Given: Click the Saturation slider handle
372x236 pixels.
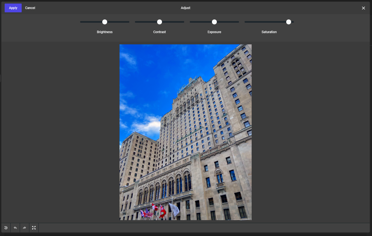Looking at the screenshot, I should click(x=289, y=22).
